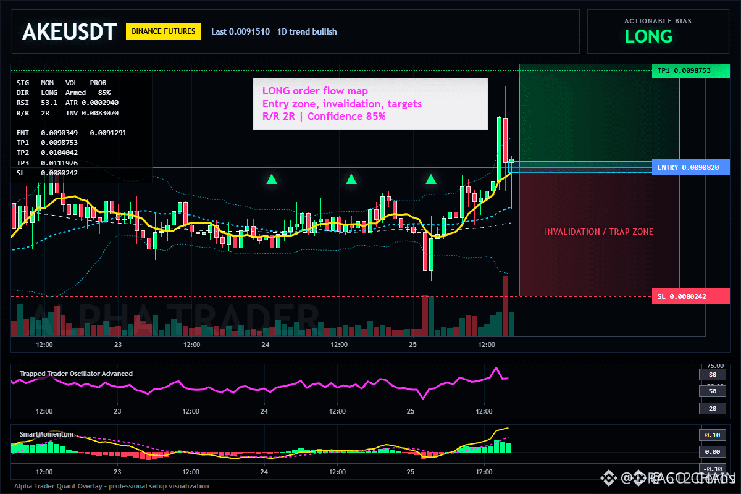The width and height of the screenshot is (741, 494).
Task: Click the 23 date label on main chart axis
Action: click(118, 345)
